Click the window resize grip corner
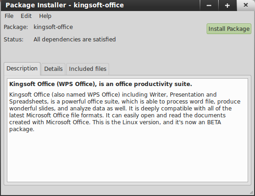255x196 pixels. [x=251, y=192]
